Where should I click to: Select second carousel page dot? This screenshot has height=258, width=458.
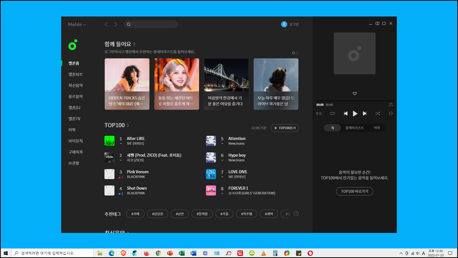(297, 53)
